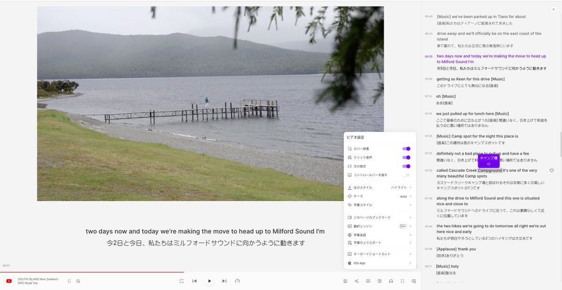Open the キーボードショートカット submenu
Image resolution: width=562 pixels, height=290 pixels.
[380, 254]
